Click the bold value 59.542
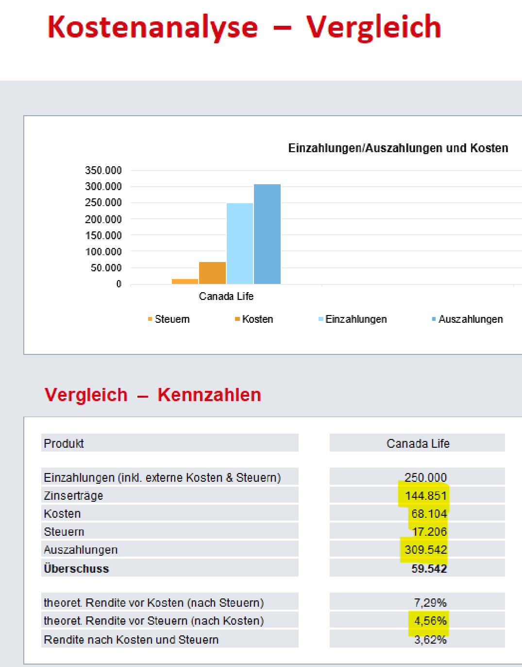This screenshot has width=522, height=667. coord(429,568)
